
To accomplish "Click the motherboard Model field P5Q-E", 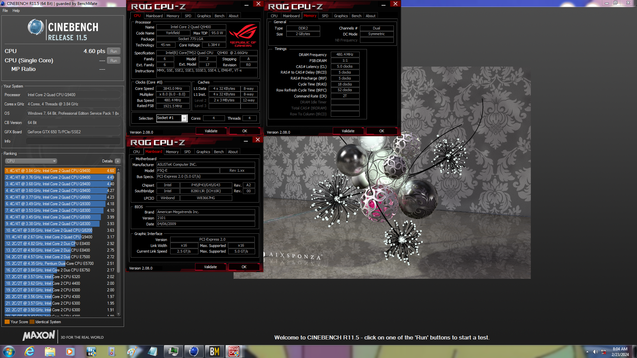I will point(188,170).
